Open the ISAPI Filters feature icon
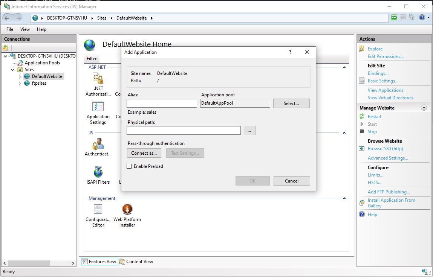433x277 pixels. click(98, 172)
